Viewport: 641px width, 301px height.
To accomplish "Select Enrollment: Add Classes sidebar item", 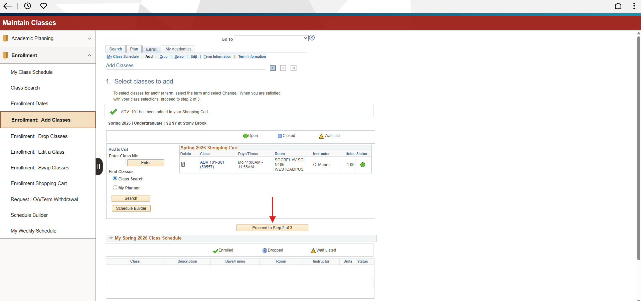I will point(48,120).
